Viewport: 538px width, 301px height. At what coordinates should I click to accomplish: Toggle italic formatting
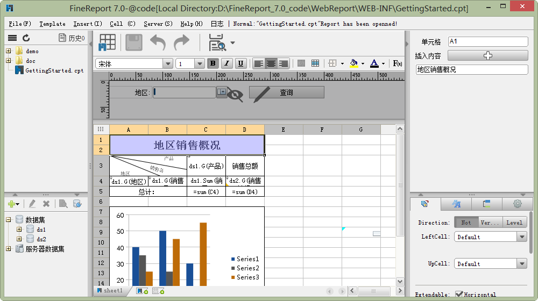(x=226, y=63)
